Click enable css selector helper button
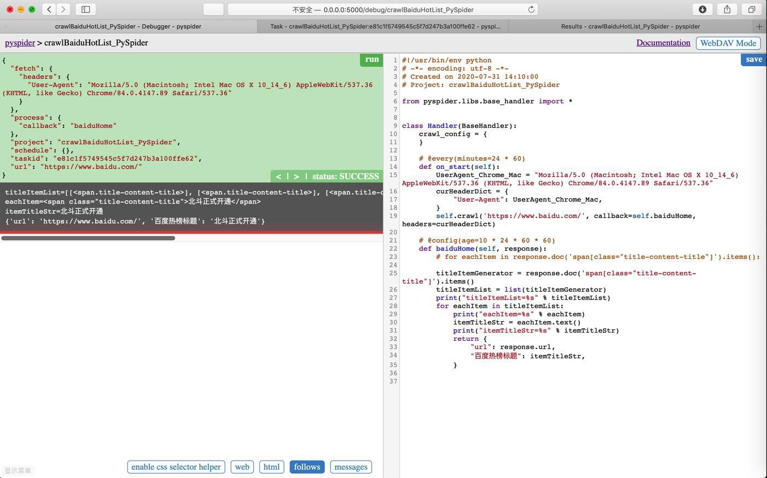 (x=176, y=467)
